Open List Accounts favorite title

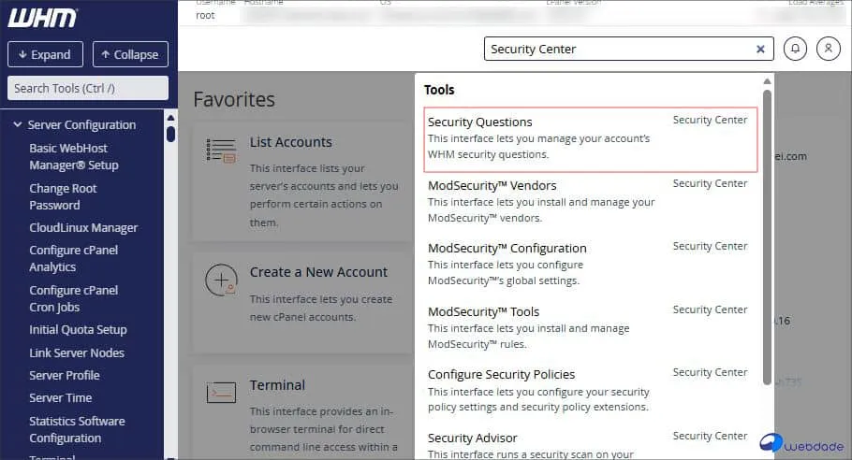pyautogui.click(x=290, y=143)
